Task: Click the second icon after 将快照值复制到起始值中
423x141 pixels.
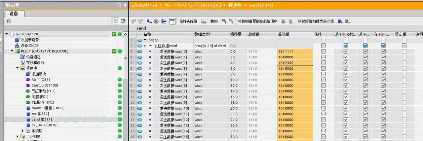Action: click(291, 21)
